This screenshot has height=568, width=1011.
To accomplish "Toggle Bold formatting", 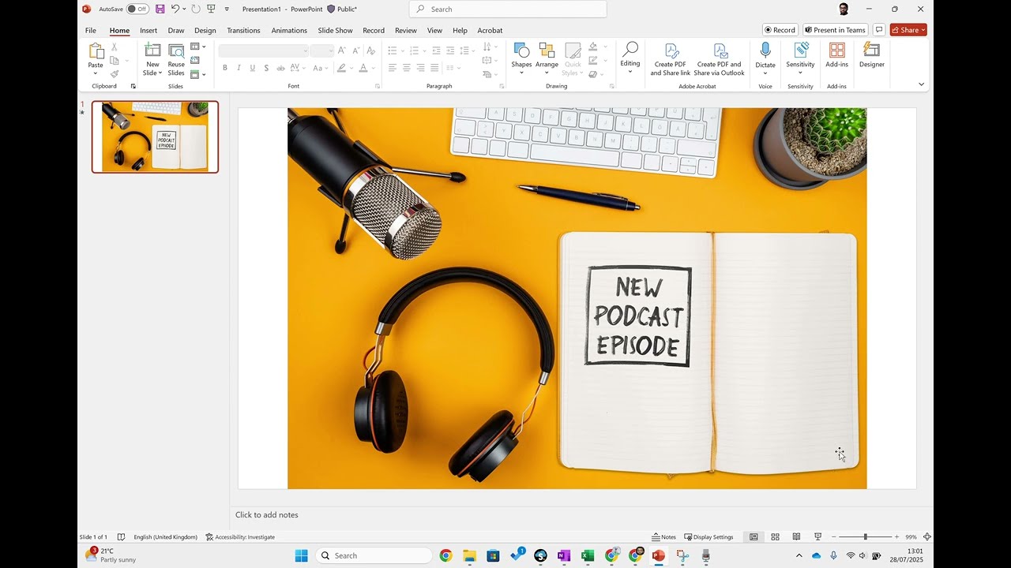I will (x=225, y=68).
